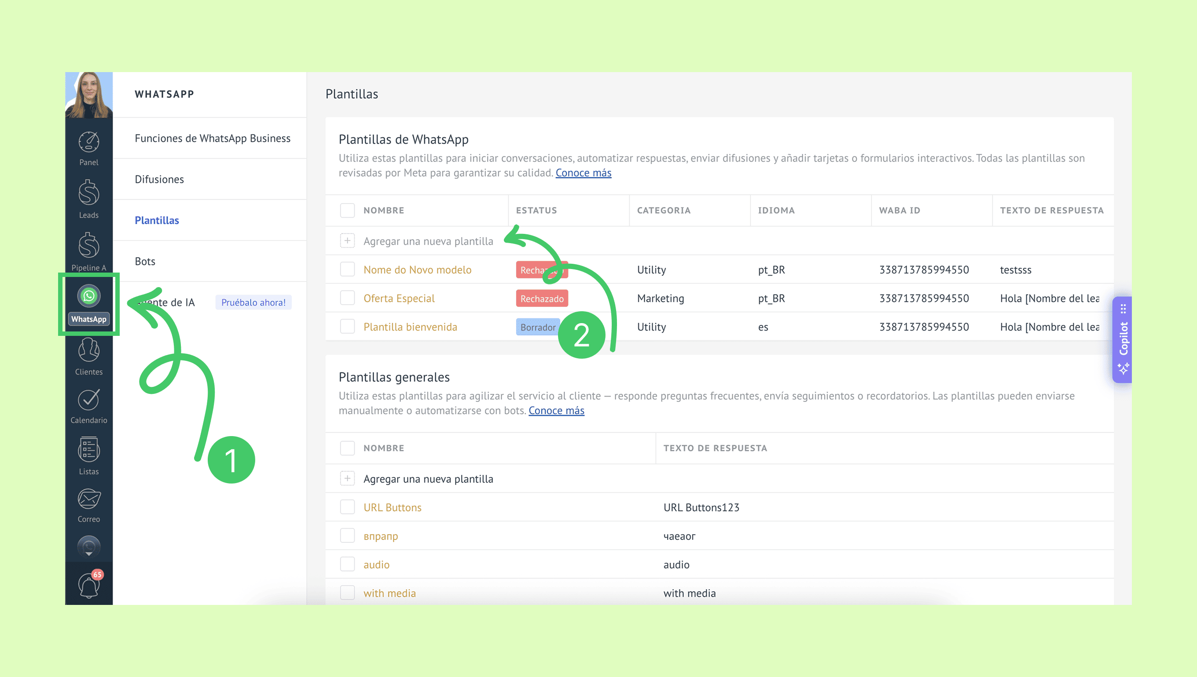The height and width of the screenshot is (677, 1197).
Task: Open the Copilot side panel tab
Action: (x=1123, y=339)
